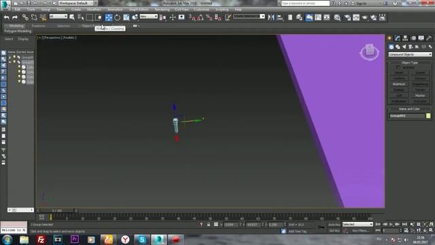Open the Modifiers menu
Image resolution: width=435 pixels, height=245 pixels.
click(94, 10)
